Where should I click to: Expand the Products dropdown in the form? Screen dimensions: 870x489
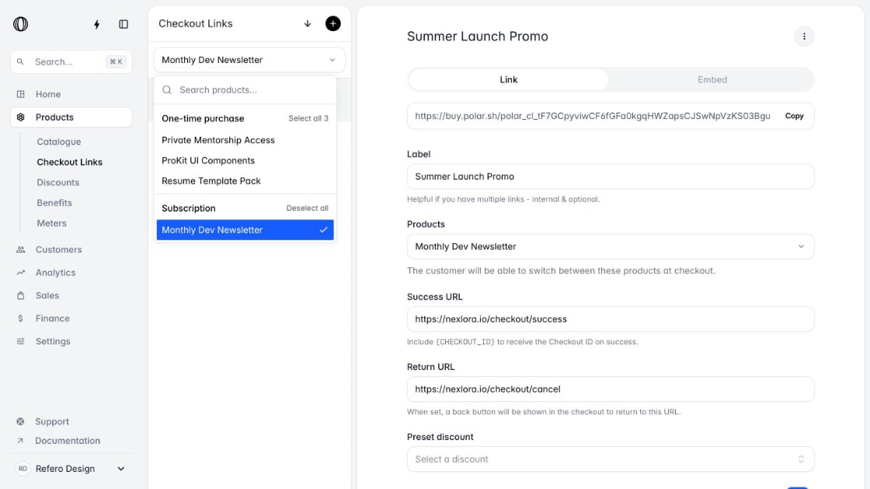[611, 246]
